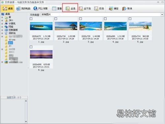Click the 5.jpg beach thumbnail
Image resolution: width=165 pixels, height=124 pixels.
pos(140,26)
